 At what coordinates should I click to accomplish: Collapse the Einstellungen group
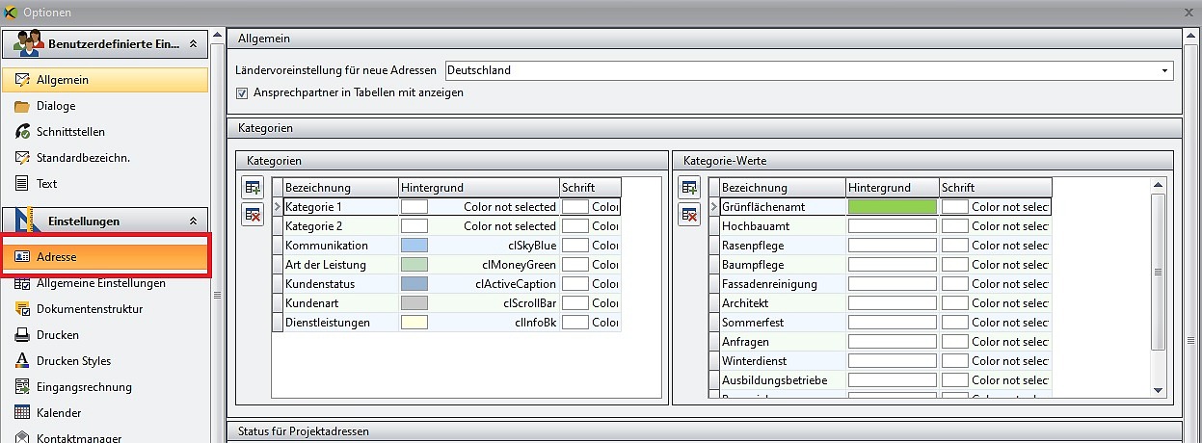click(x=193, y=221)
